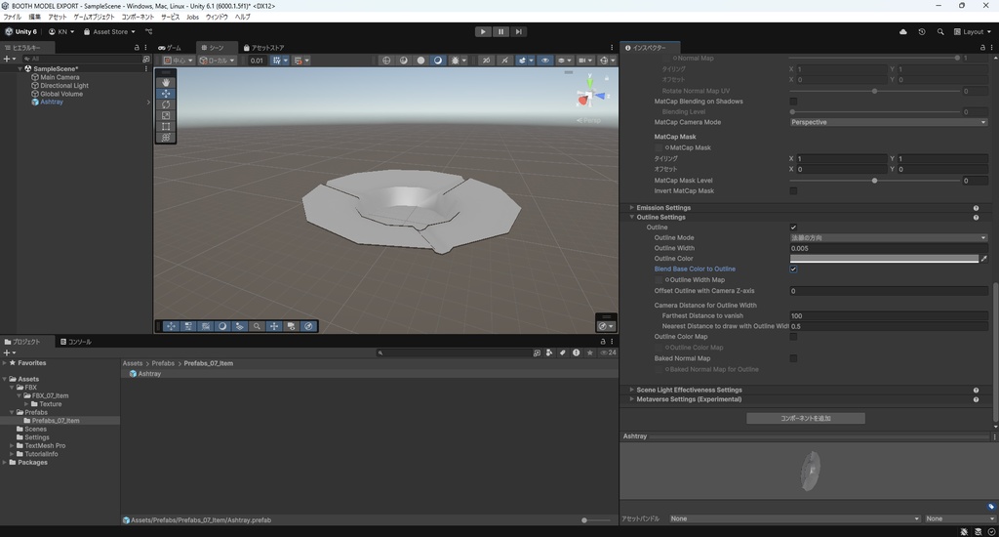Expand Scene Light Effectiveness Settings
This screenshot has height=537, width=999.
coord(631,390)
